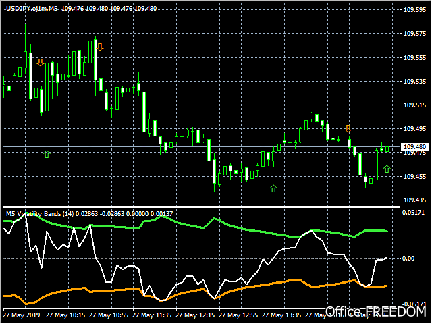Click the 109.495 price scale label

click(414, 129)
